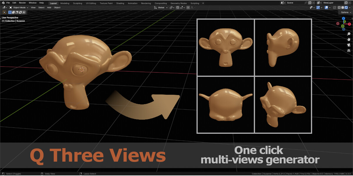This screenshot has height=176, width=353.
Task: Click the pan hand icon in viewport sidebar
Action: point(349,39)
